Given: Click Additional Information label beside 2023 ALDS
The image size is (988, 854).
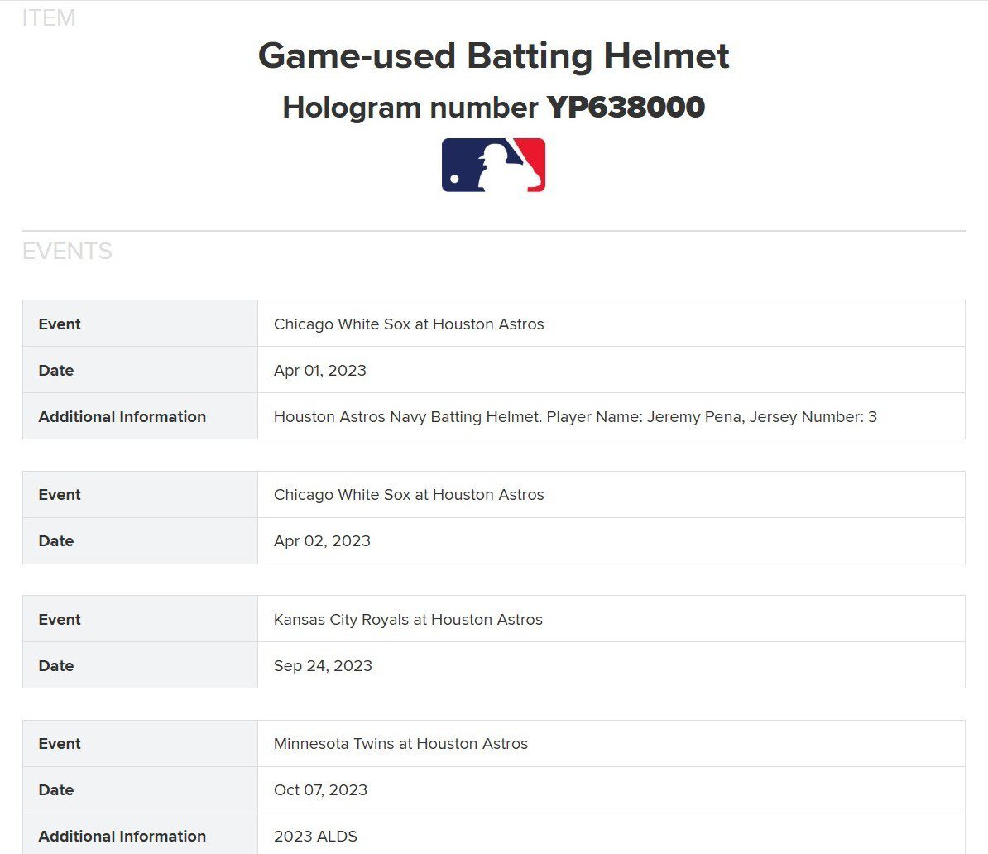Looking at the screenshot, I should point(122,836).
